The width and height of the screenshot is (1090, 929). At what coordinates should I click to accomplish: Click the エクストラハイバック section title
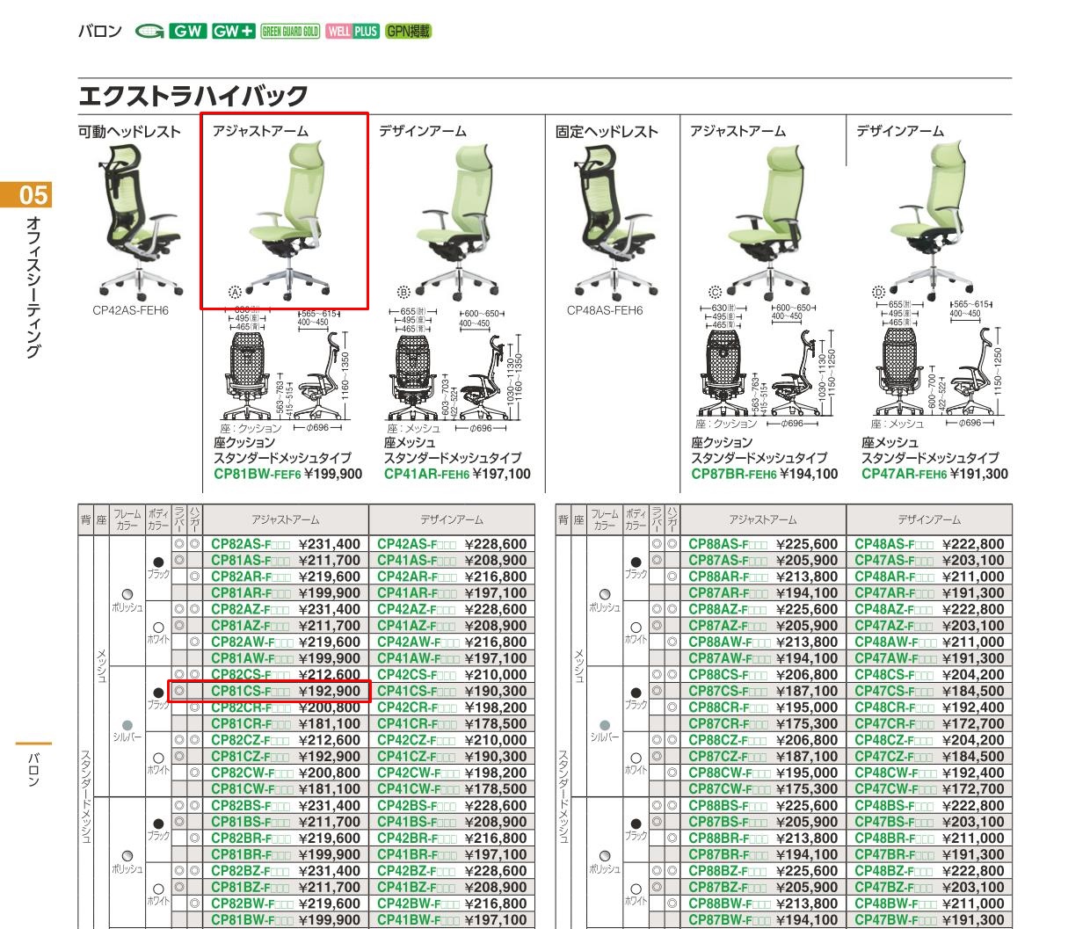pyautogui.click(x=193, y=95)
